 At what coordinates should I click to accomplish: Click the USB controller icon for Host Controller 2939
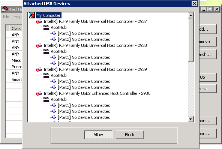(x=39, y=70)
